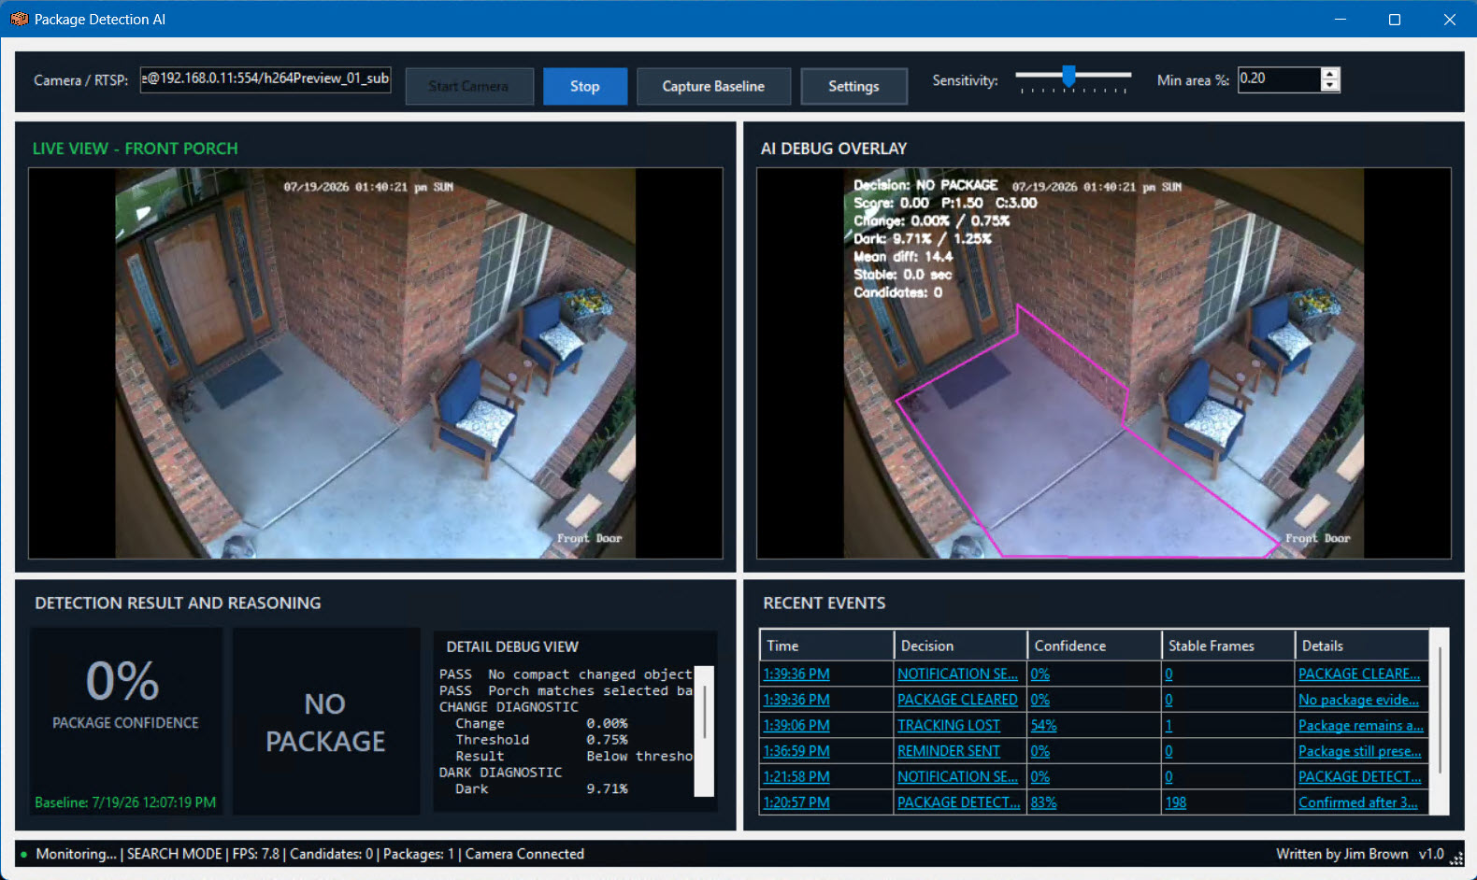Click the 'DARK DIAGNOSTIC' line in debug view

coord(500,773)
